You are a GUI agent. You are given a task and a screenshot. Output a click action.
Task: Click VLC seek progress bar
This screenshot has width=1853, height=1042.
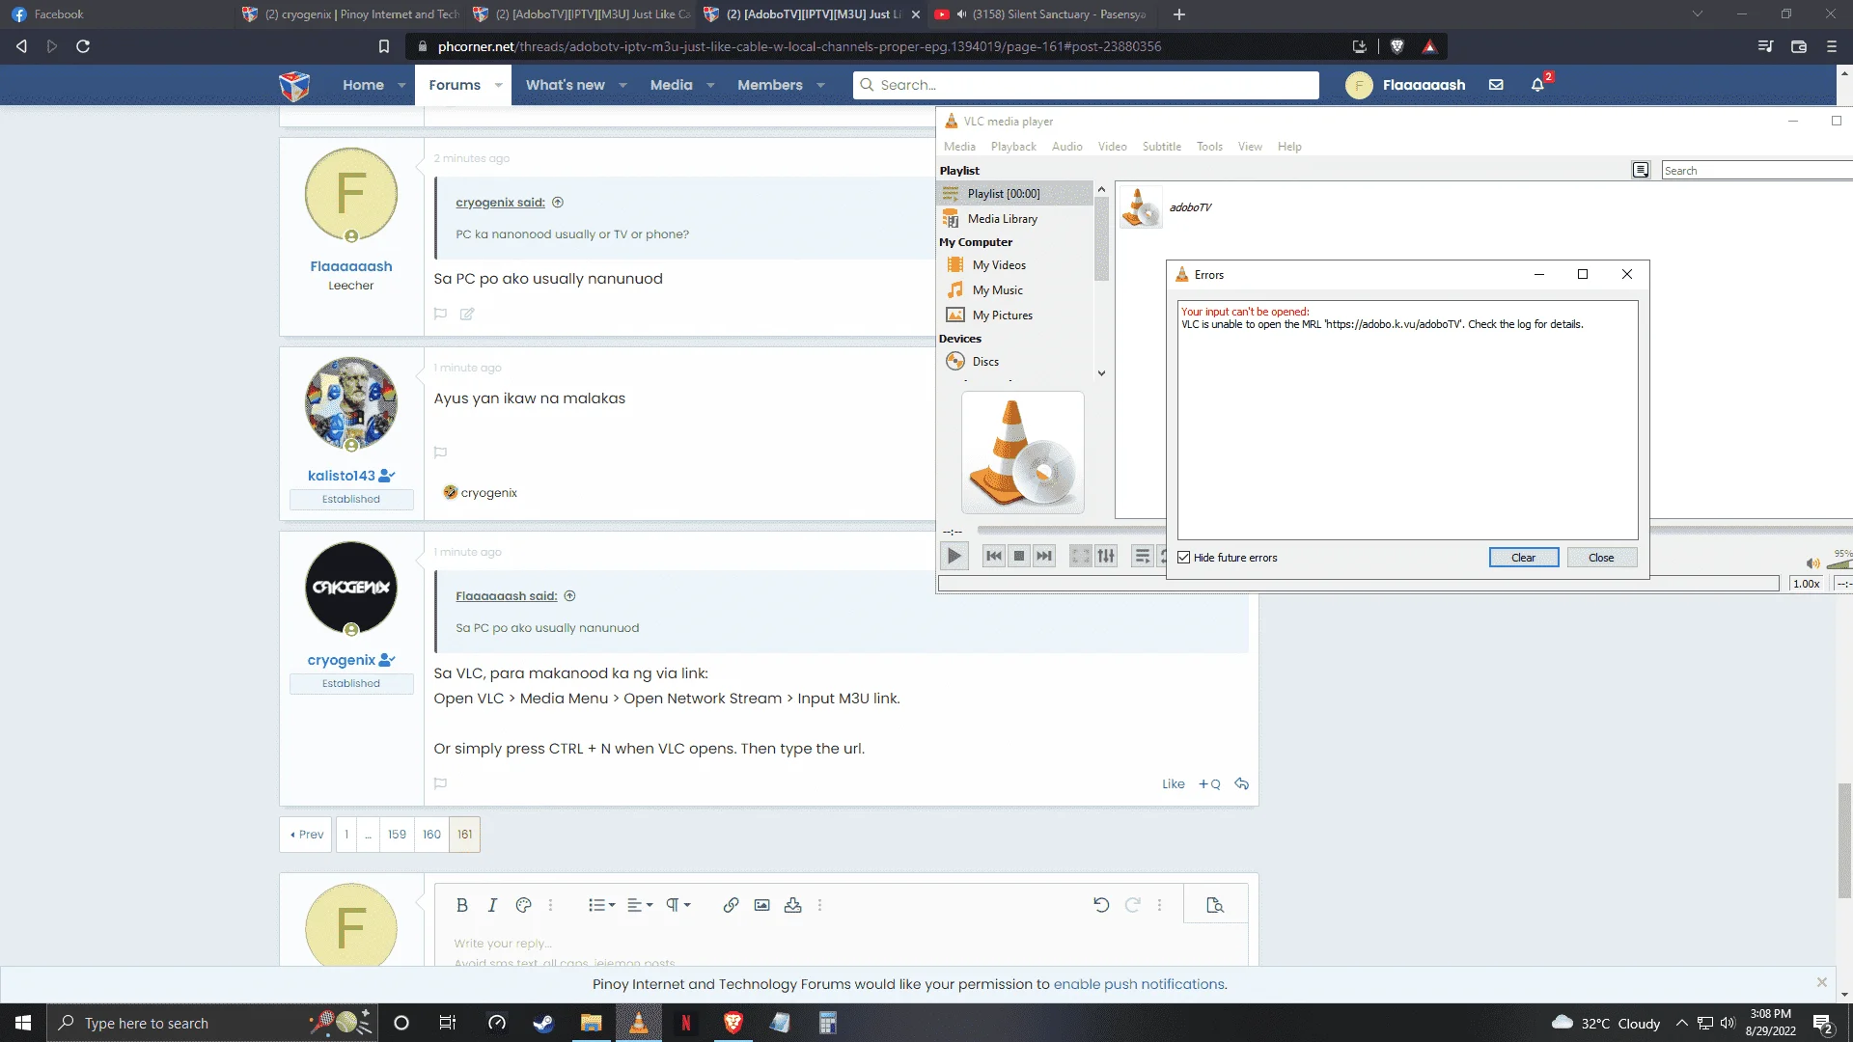coord(1071,530)
